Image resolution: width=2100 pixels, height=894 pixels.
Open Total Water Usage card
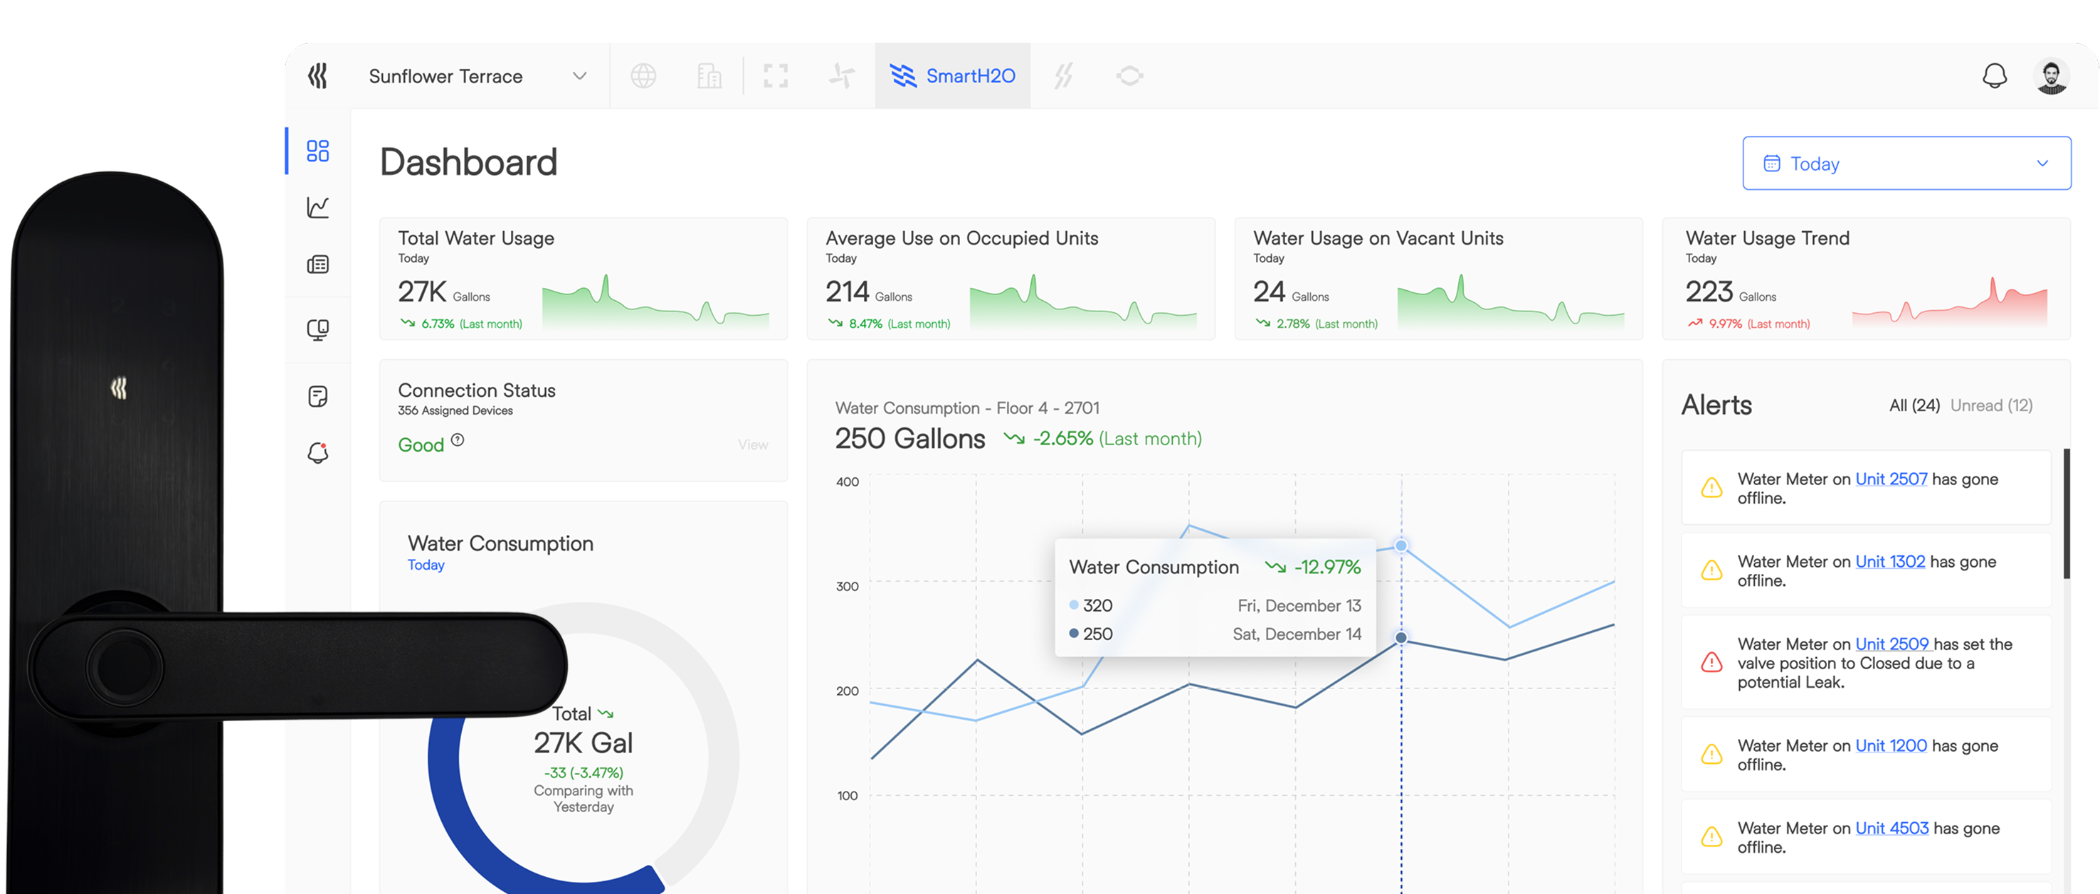pos(583,278)
